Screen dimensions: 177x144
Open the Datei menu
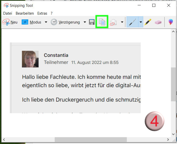click(x=8, y=13)
